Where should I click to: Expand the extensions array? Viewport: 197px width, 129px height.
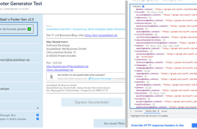pos(135,51)
